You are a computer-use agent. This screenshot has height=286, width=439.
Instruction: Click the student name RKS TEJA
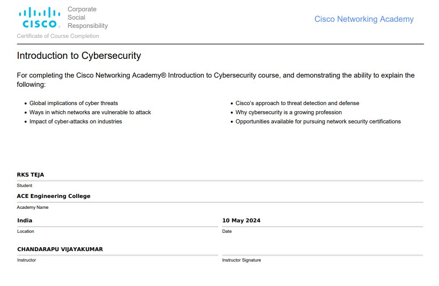click(x=30, y=175)
